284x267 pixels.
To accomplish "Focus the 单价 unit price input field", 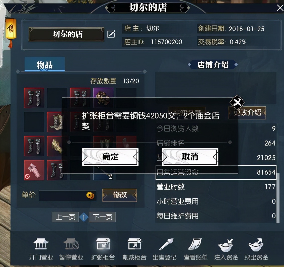I will point(67,195).
